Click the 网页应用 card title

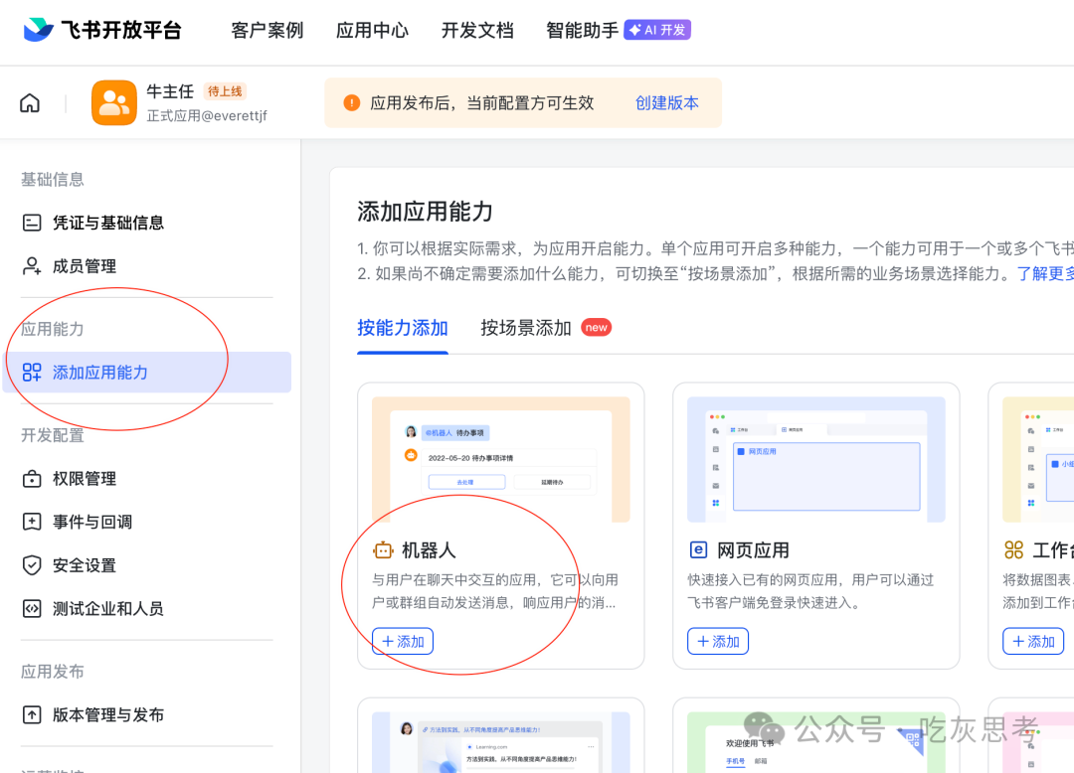point(753,550)
